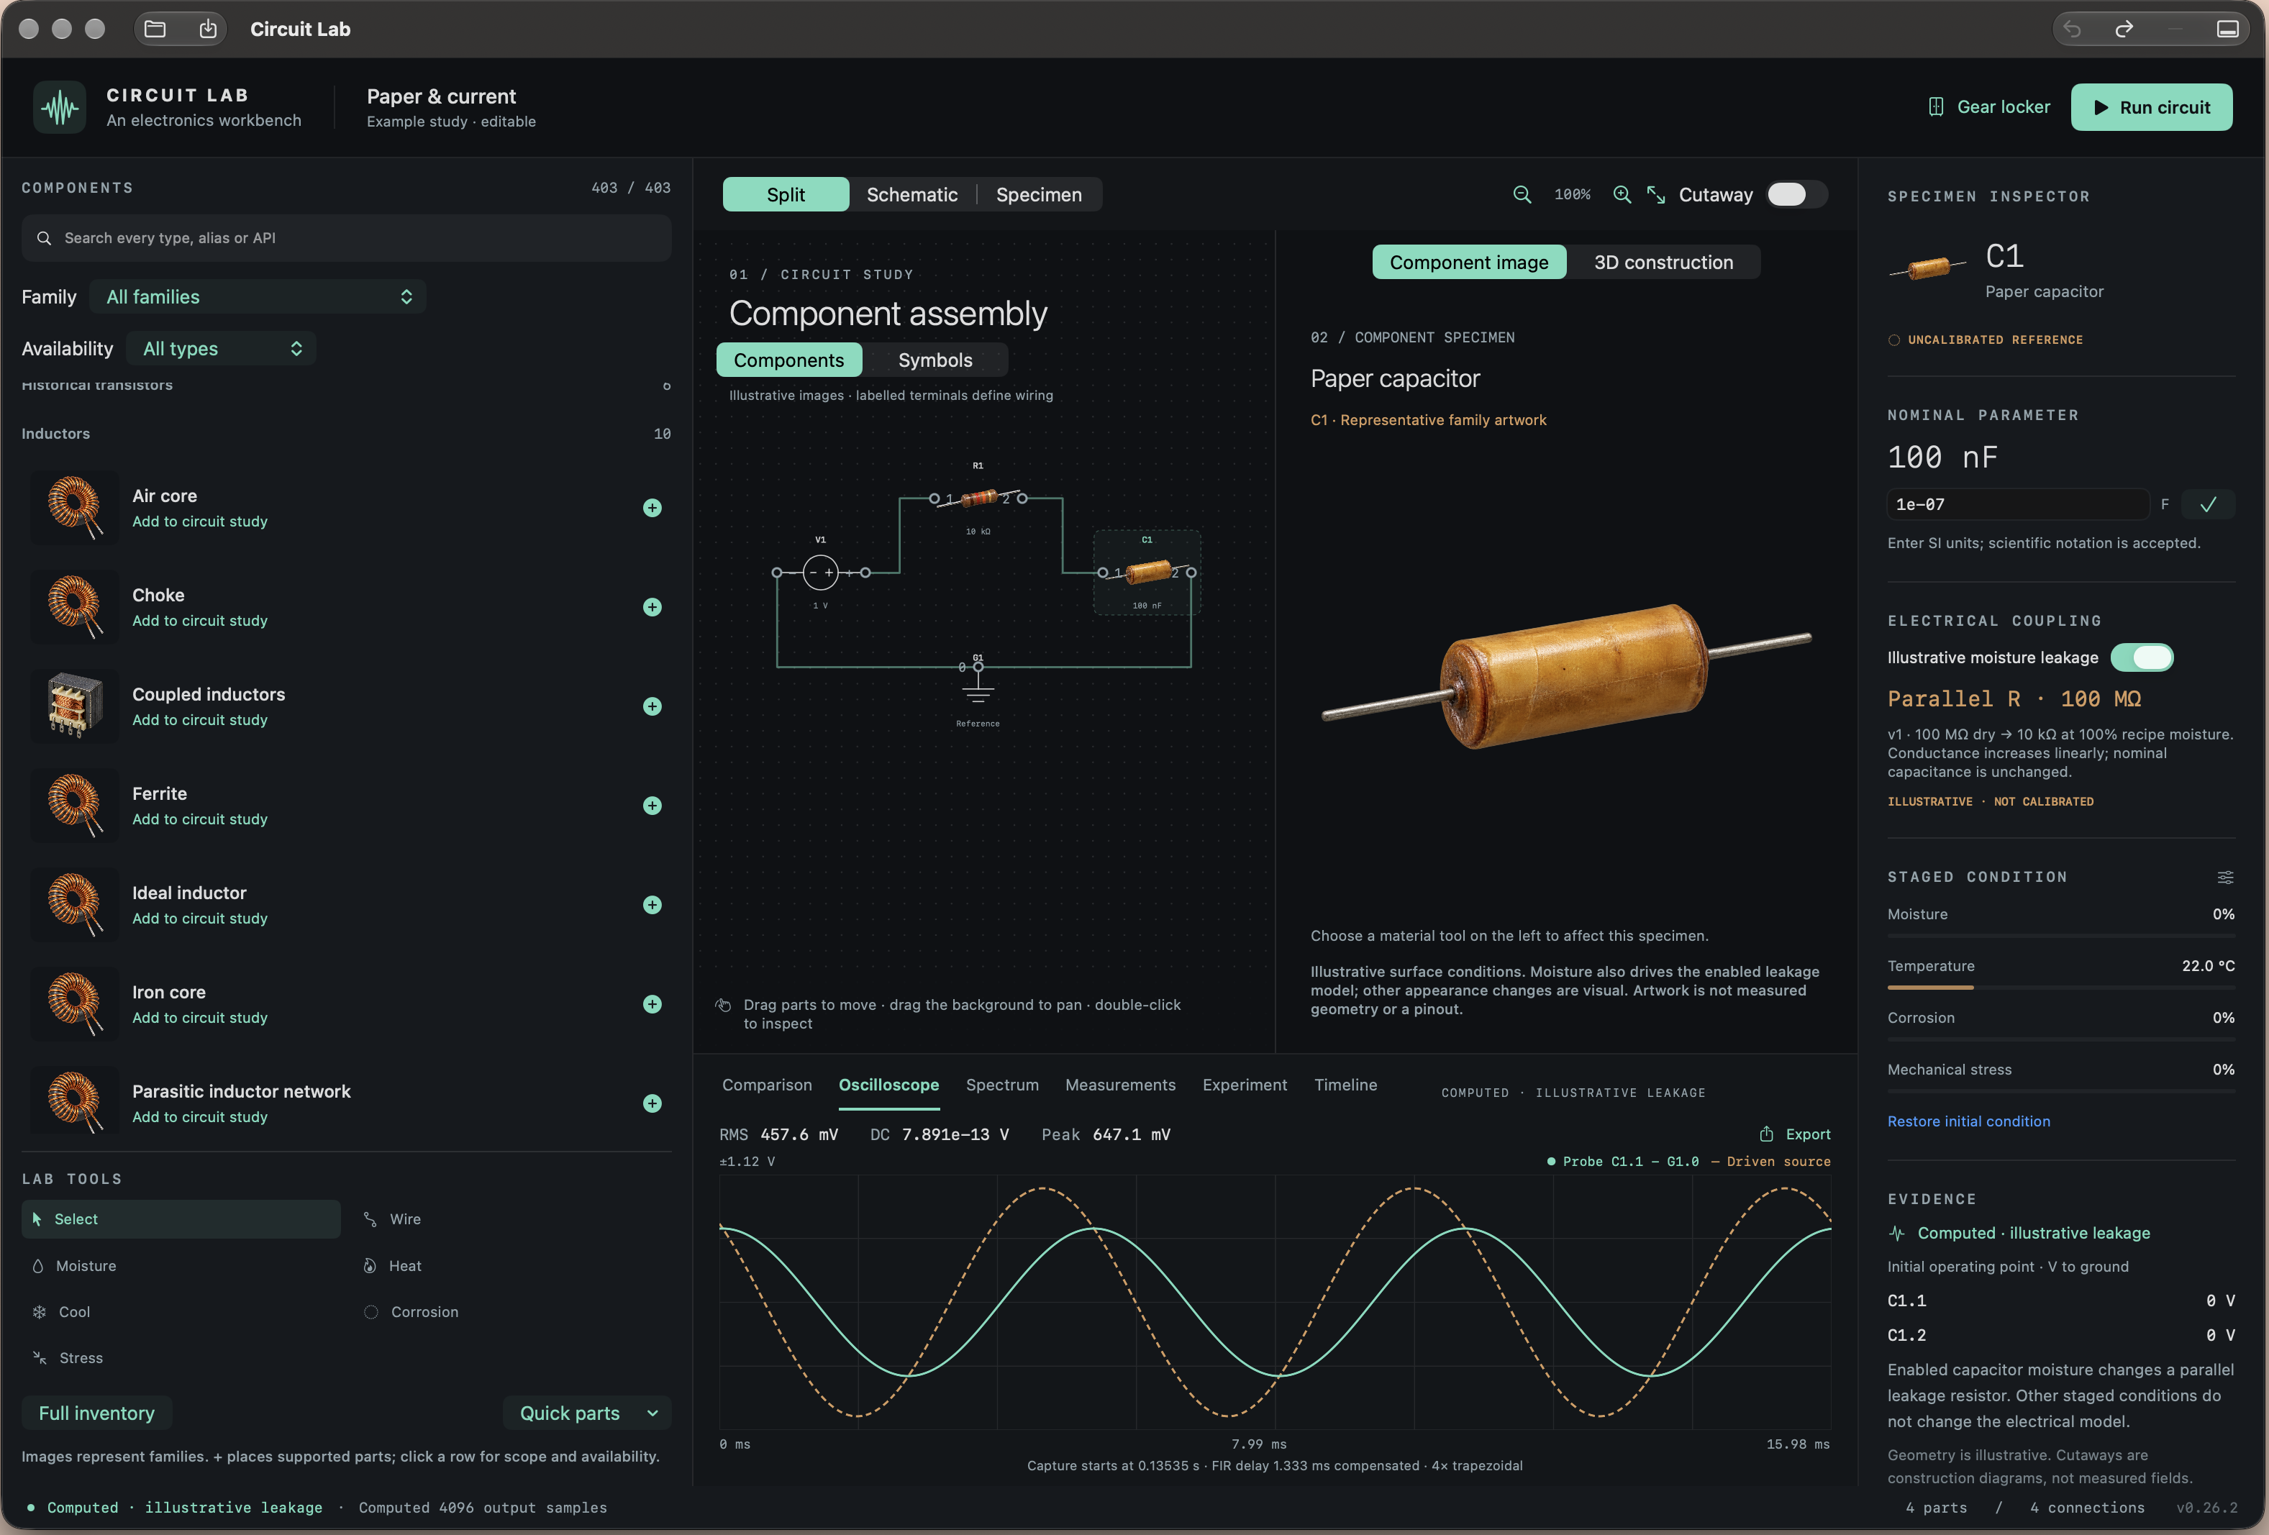The image size is (2269, 1535).
Task: Confirm nominal parameter with checkmark icon
Action: 2209,504
